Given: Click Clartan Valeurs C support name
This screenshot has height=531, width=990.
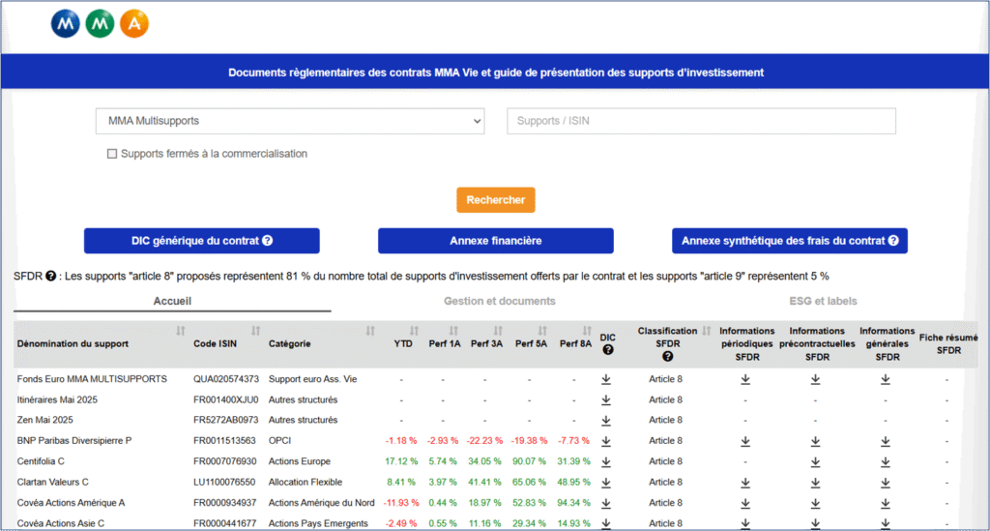Looking at the screenshot, I should [52, 482].
